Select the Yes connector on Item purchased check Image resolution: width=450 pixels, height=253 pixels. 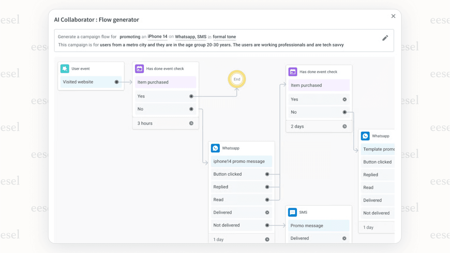(x=191, y=96)
